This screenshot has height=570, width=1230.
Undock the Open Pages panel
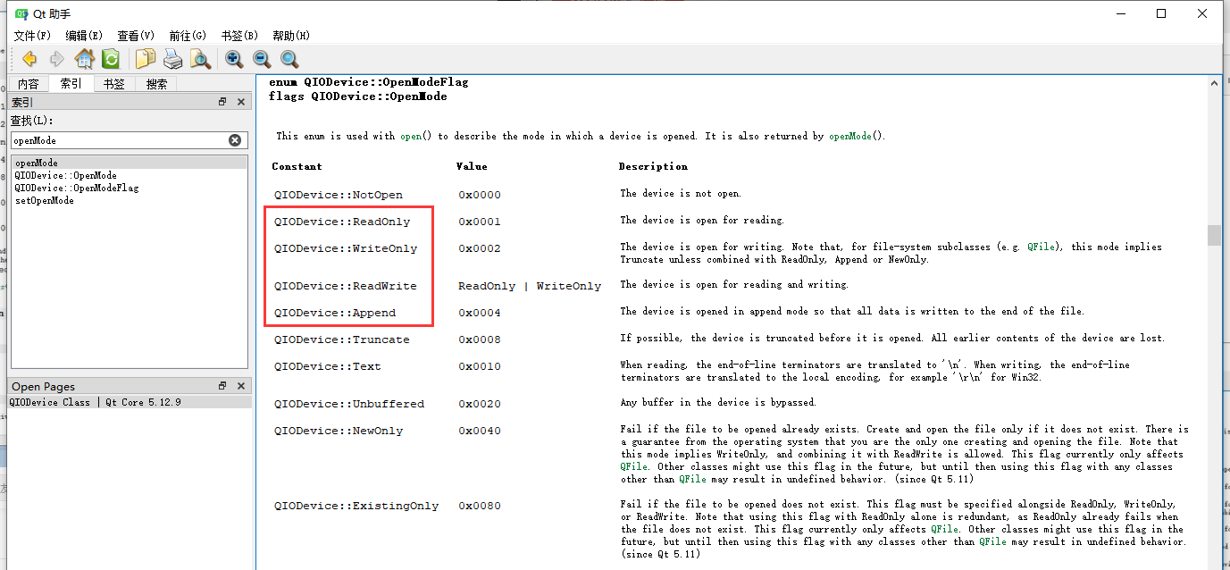click(x=222, y=385)
